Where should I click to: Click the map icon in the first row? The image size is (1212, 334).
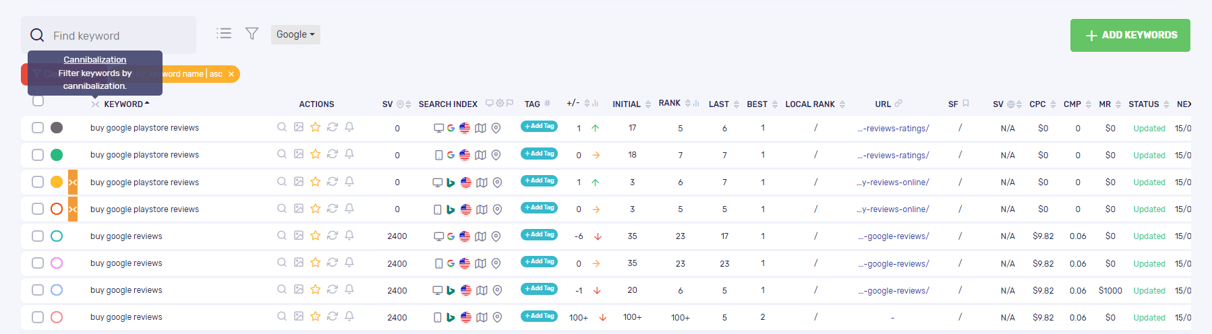coord(480,128)
